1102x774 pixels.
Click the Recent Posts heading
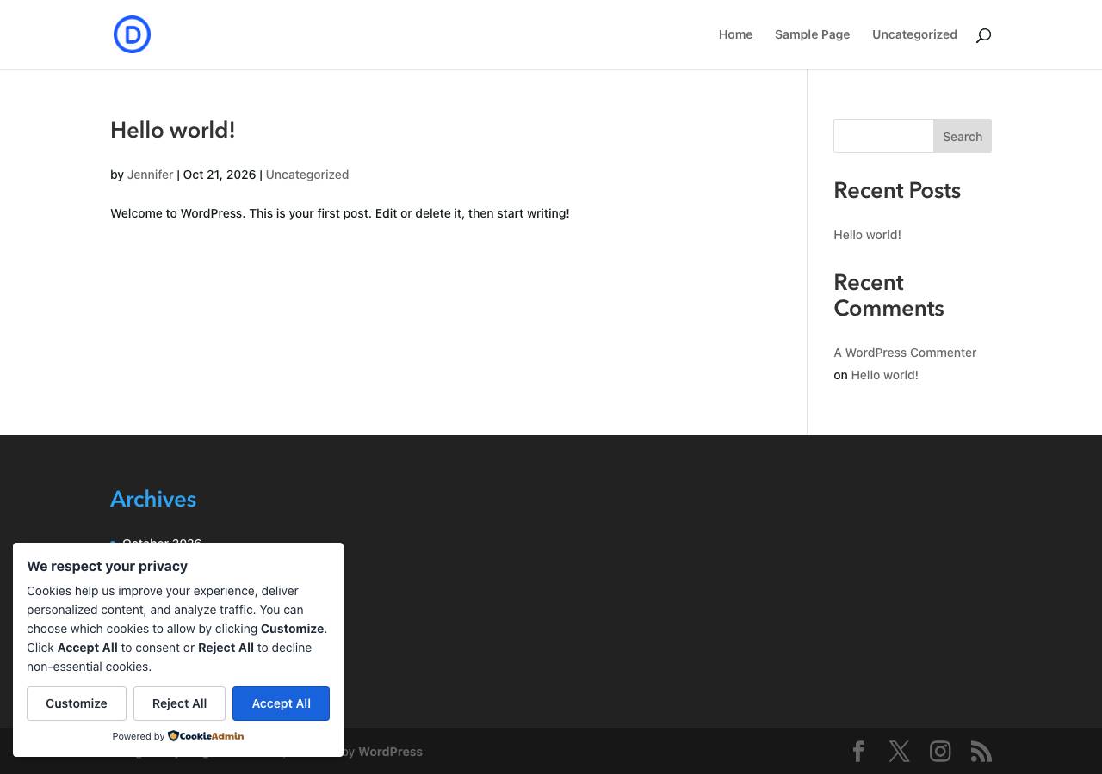click(897, 191)
